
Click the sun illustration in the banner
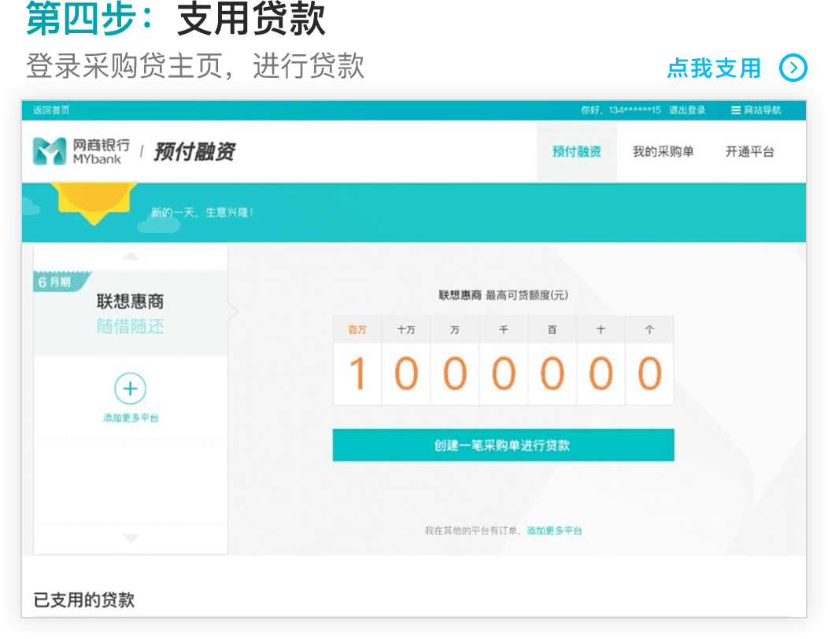click(94, 202)
